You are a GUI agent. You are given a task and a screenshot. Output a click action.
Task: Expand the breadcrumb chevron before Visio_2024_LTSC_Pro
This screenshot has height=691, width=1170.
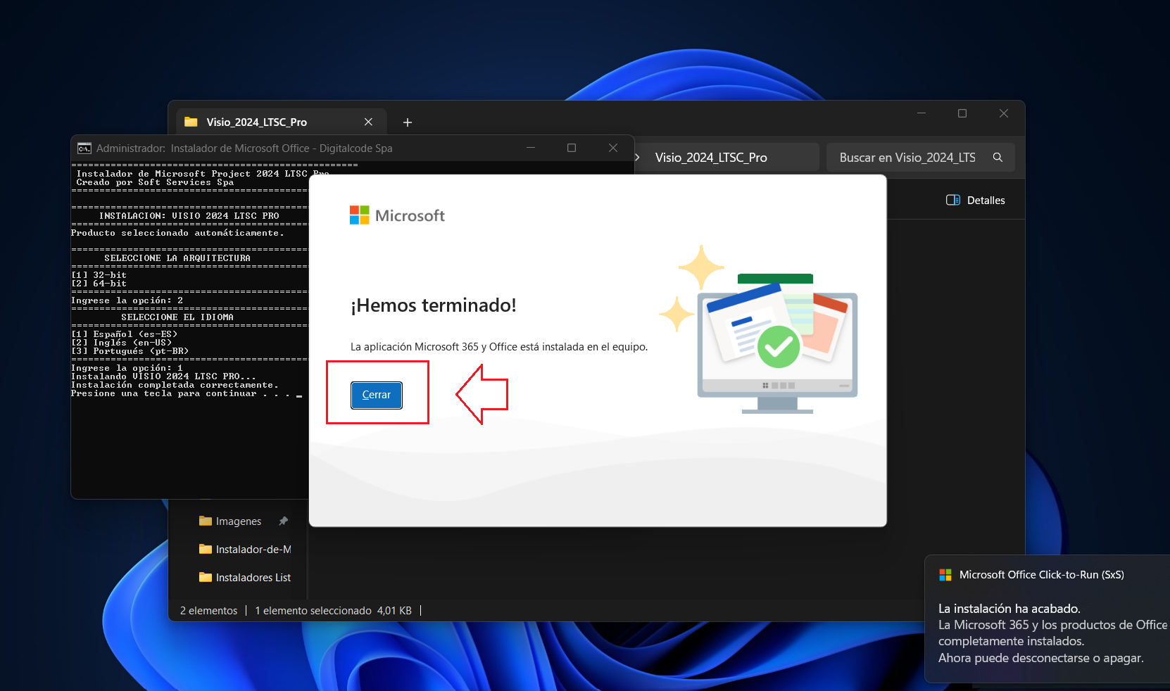click(x=637, y=158)
